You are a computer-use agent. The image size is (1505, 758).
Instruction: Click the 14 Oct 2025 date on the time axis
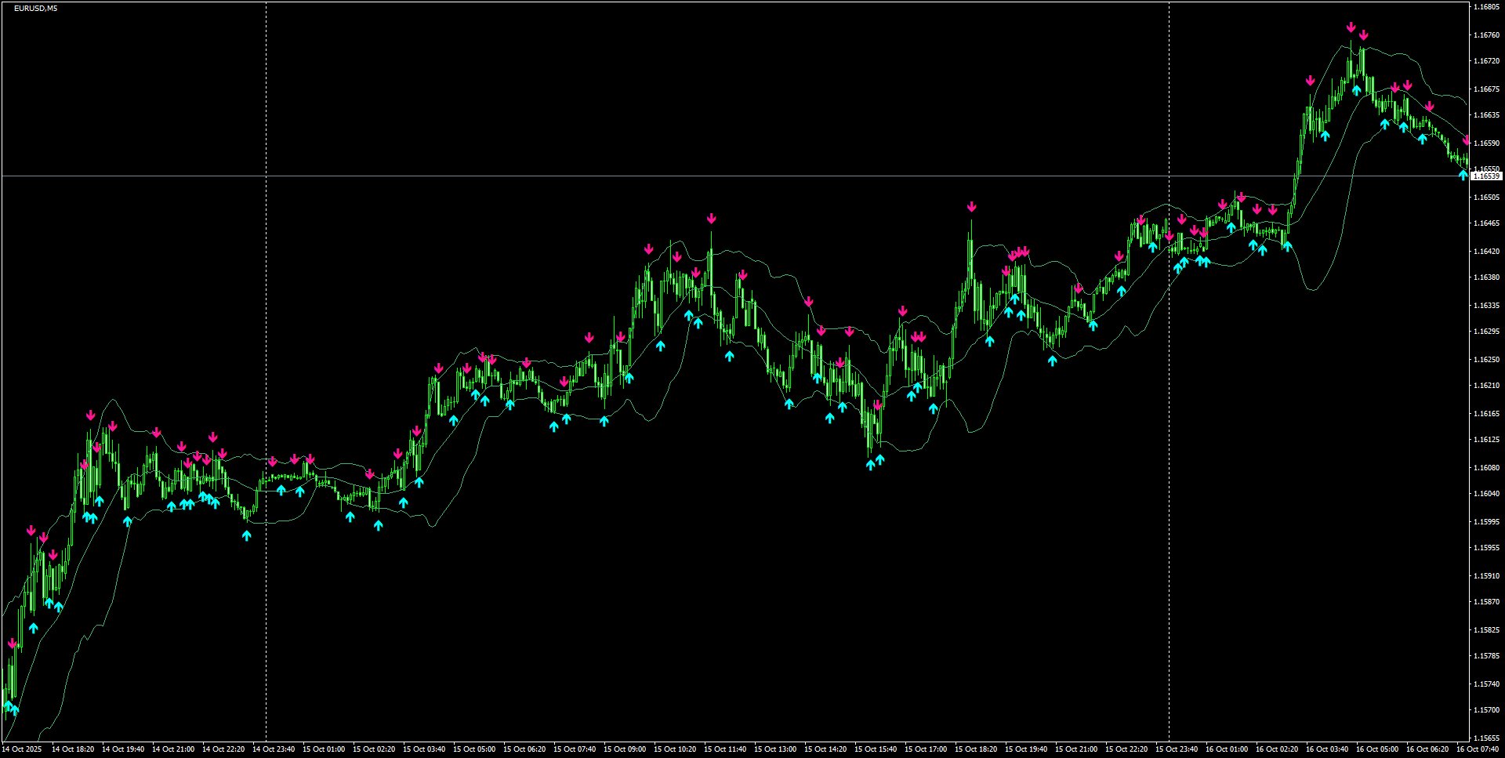click(24, 749)
